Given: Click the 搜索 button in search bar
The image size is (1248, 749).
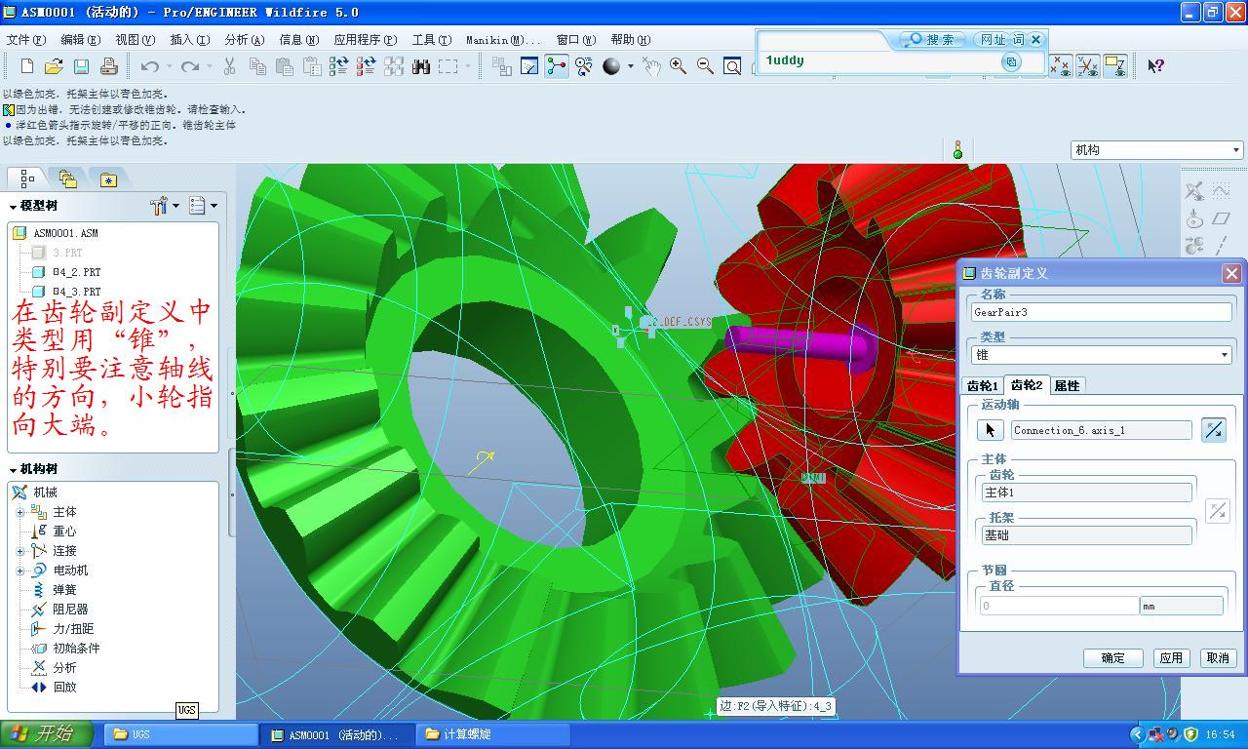Looking at the screenshot, I should pyautogui.click(x=933, y=39).
